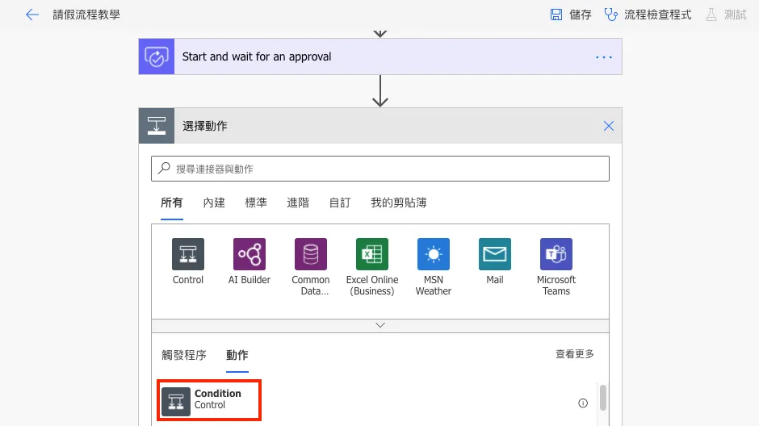
Task: Click the 查看更多 link
Action: click(x=575, y=354)
